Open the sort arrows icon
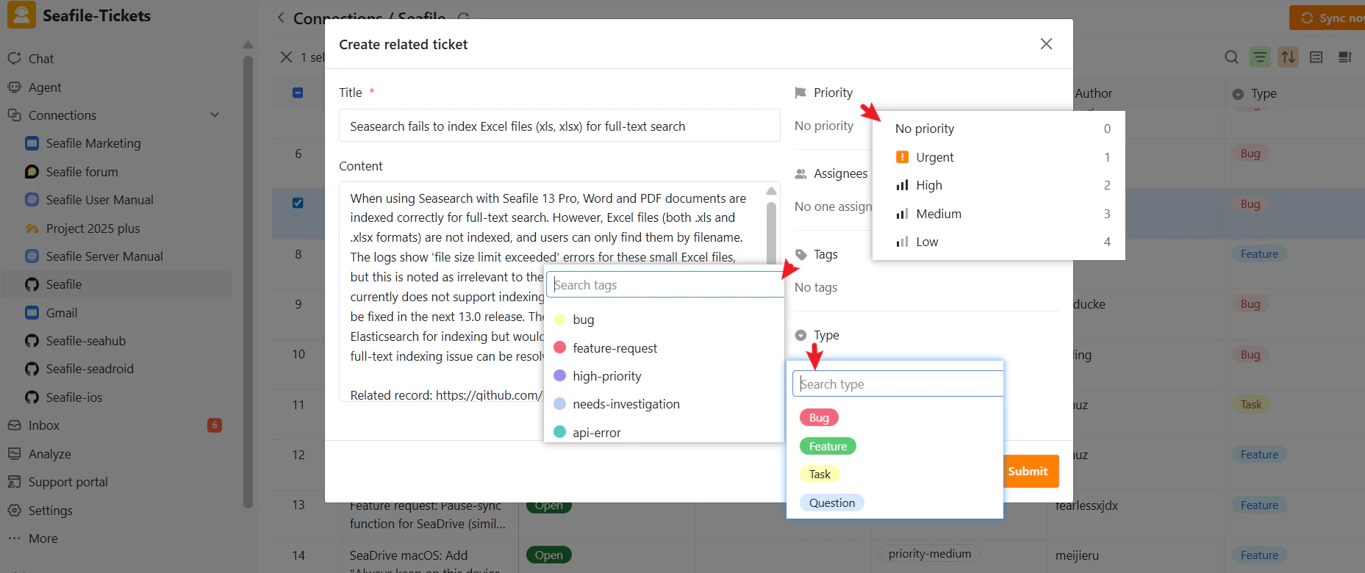Viewport: 1365px width, 573px height. [1289, 57]
